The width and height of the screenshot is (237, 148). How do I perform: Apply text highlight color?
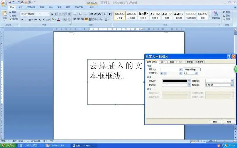[53, 20]
